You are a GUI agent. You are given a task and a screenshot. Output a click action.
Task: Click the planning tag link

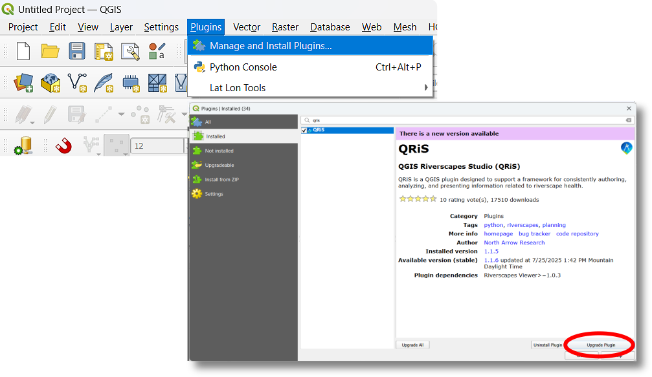point(554,225)
